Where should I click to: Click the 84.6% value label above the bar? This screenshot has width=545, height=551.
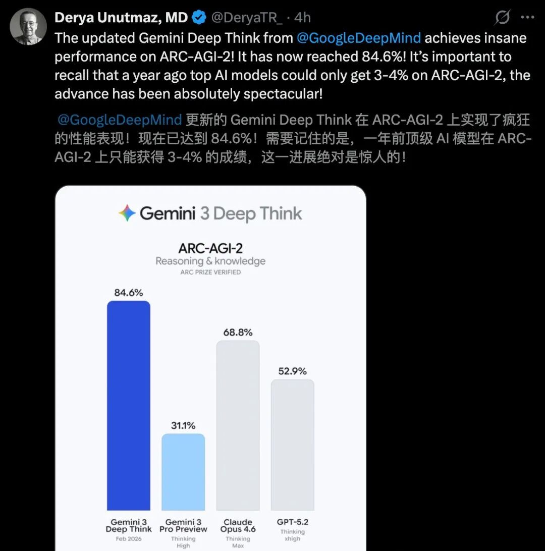coord(129,293)
